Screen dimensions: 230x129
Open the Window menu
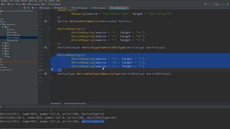click(x=52, y=1)
